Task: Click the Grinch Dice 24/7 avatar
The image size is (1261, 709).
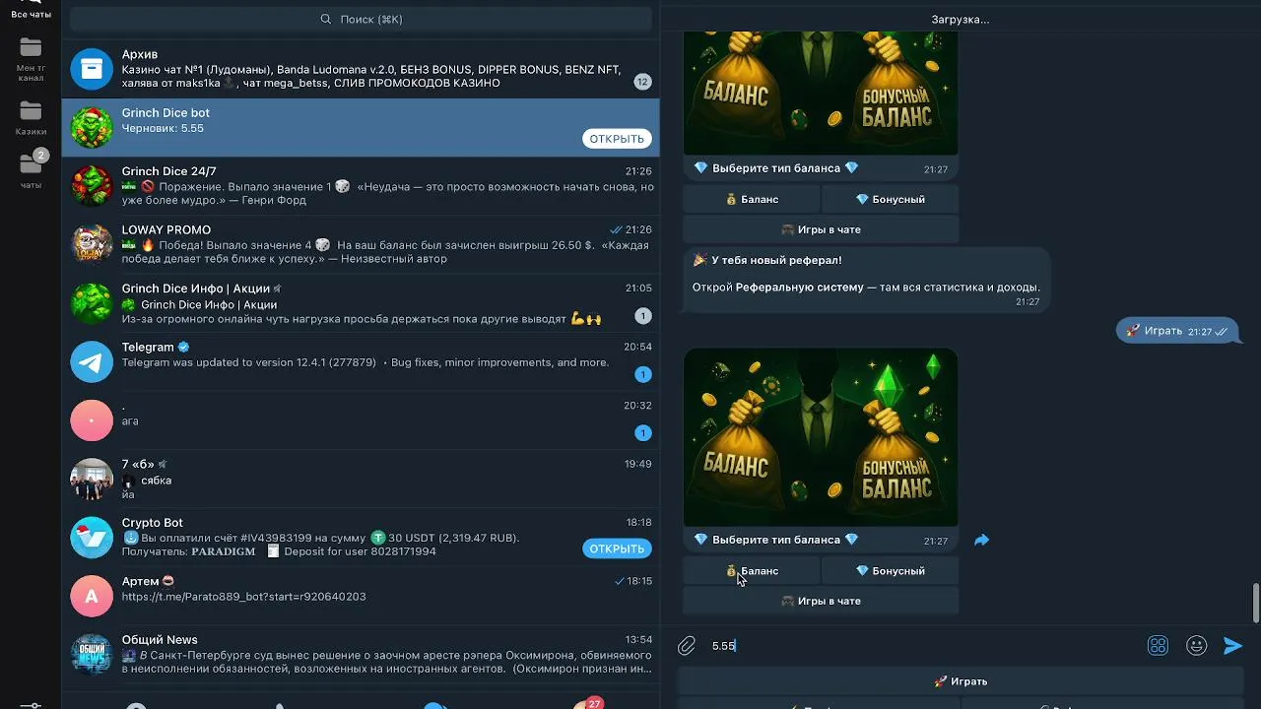Action: click(x=92, y=185)
